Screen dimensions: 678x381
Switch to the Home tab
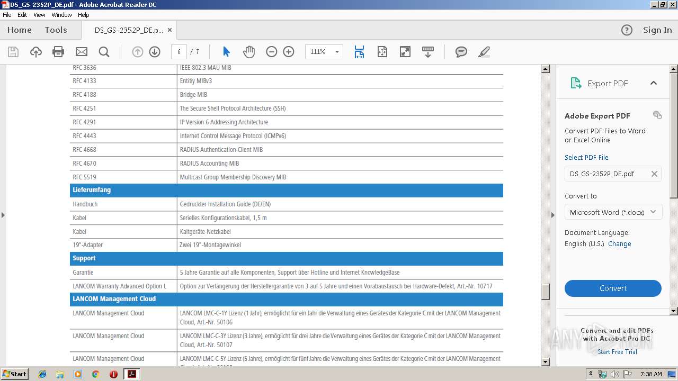pos(20,30)
